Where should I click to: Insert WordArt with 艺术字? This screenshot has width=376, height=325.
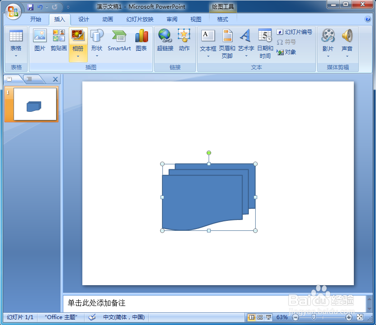(x=246, y=36)
